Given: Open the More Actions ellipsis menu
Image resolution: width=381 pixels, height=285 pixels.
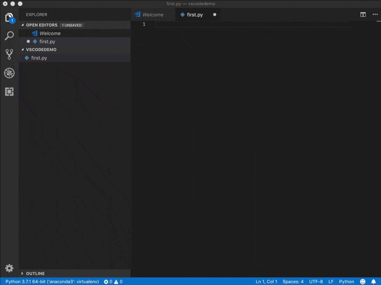Looking at the screenshot, I should [375, 15].
